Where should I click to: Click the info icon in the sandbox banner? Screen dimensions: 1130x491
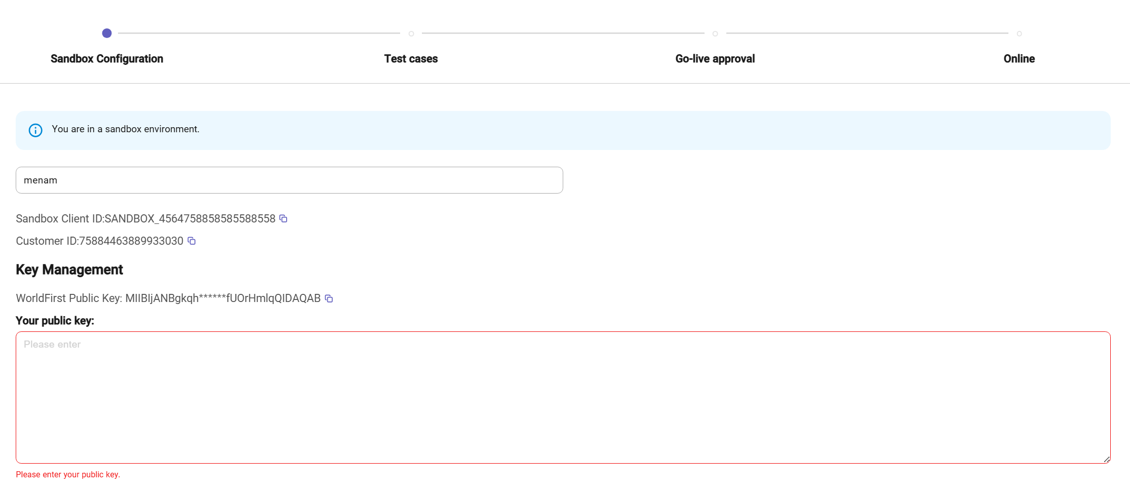[35, 130]
